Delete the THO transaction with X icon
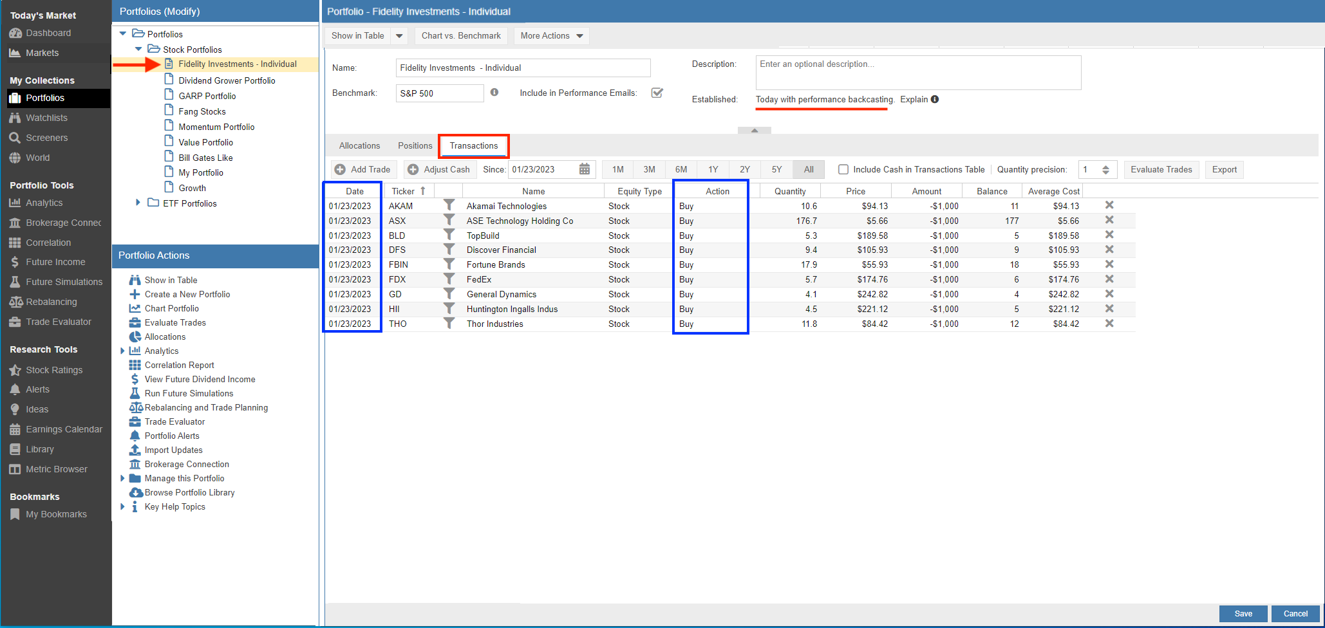 tap(1109, 324)
